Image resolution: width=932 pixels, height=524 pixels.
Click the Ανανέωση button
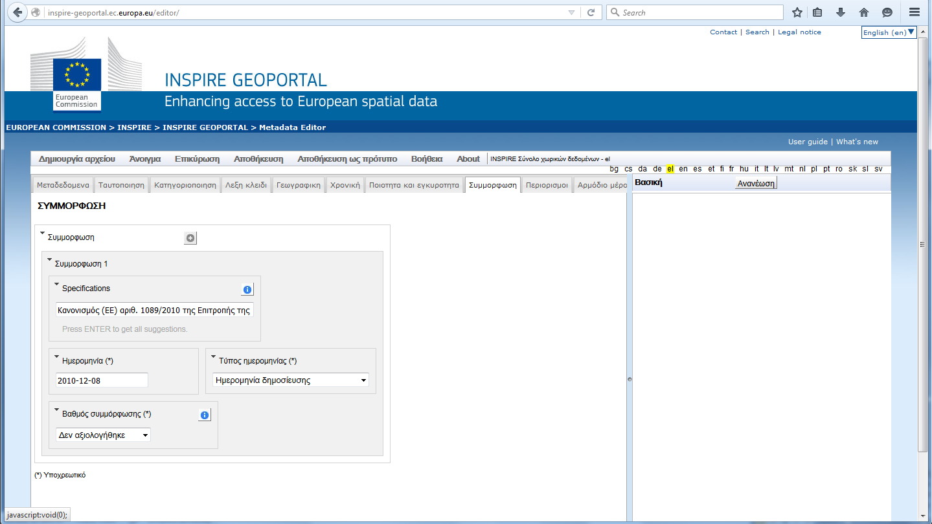(756, 183)
